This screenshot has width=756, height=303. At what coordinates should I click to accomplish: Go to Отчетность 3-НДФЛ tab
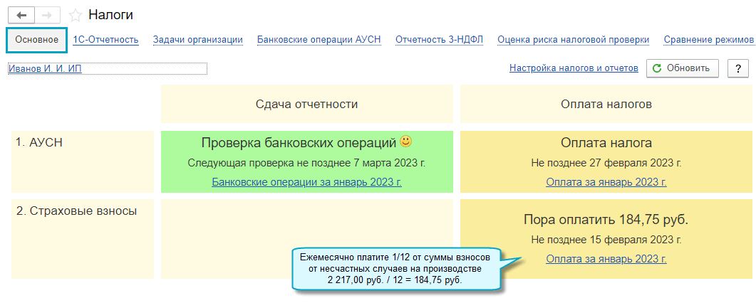tap(439, 39)
